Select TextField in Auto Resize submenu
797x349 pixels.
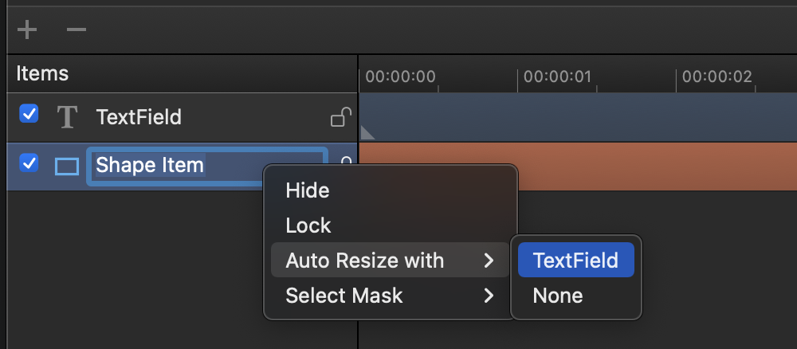pyautogui.click(x=576, y=260)
